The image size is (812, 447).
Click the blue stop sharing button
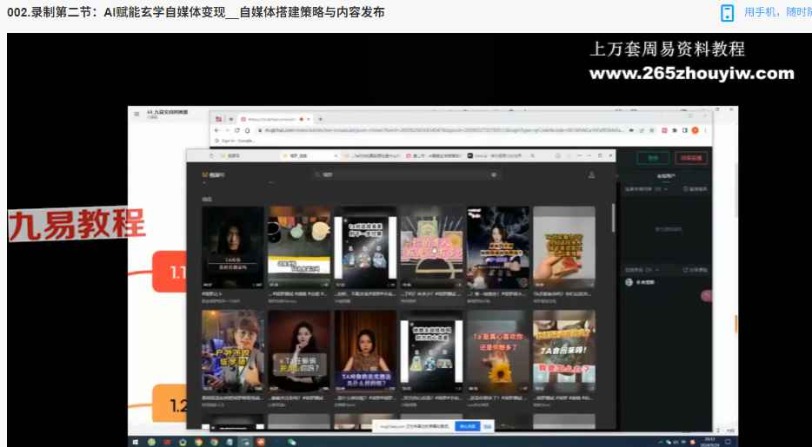point(468,426)
